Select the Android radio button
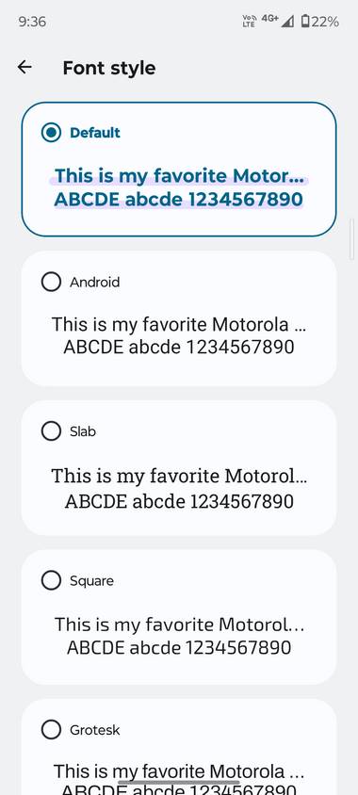This screenshot has width=358, height=795. click(51, 282)
